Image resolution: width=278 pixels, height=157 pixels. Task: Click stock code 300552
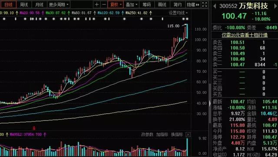click(x=228, y=6)
